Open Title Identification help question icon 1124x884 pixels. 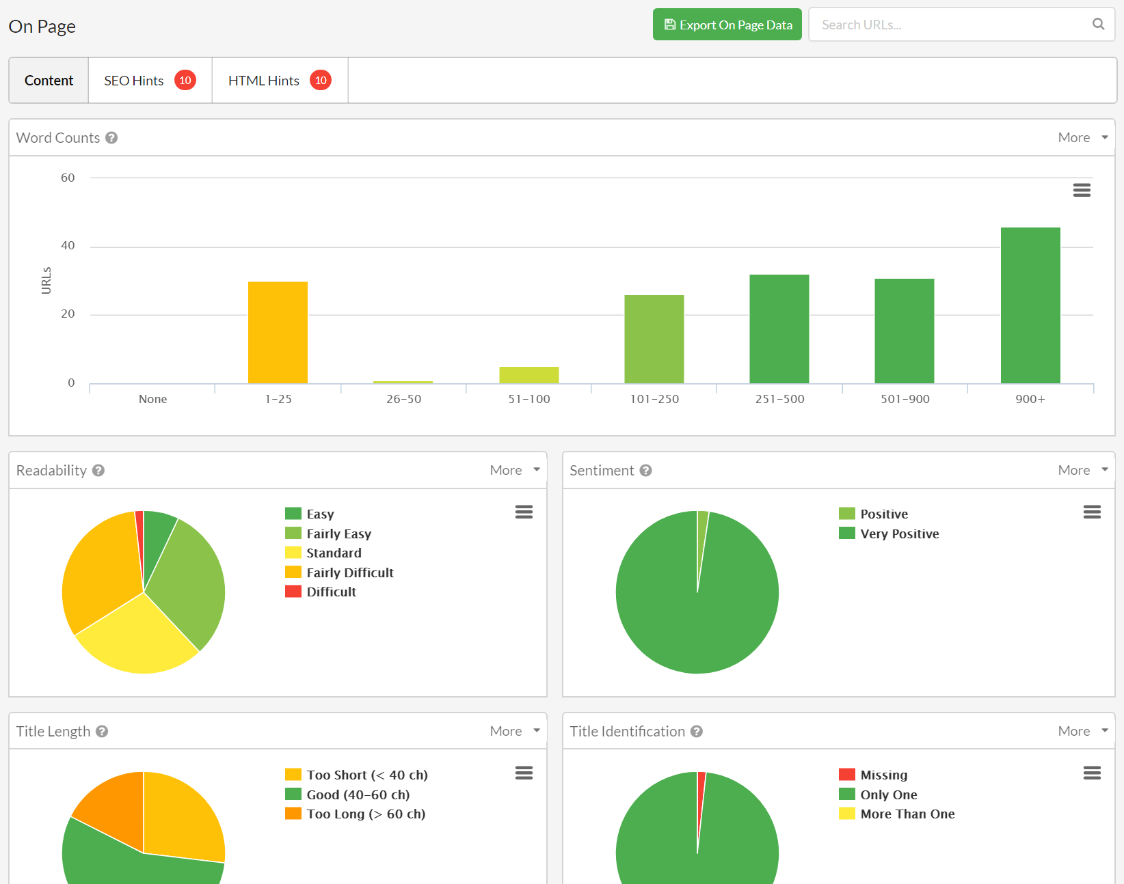697,732
